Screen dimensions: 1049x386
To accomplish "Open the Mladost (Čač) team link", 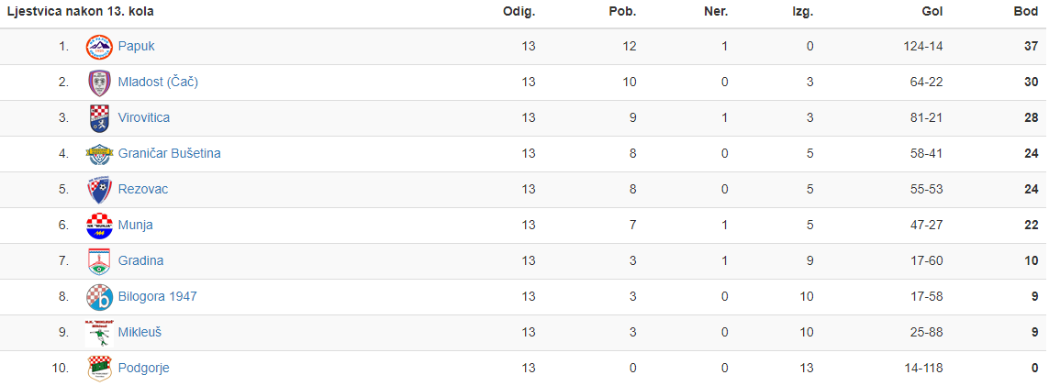I will tap(158, 83).
